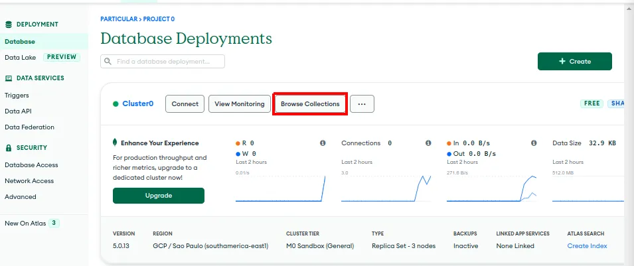The image size is (634, 266).
Task: View New On Atlas announcements
Action: (x=25, y=223)
